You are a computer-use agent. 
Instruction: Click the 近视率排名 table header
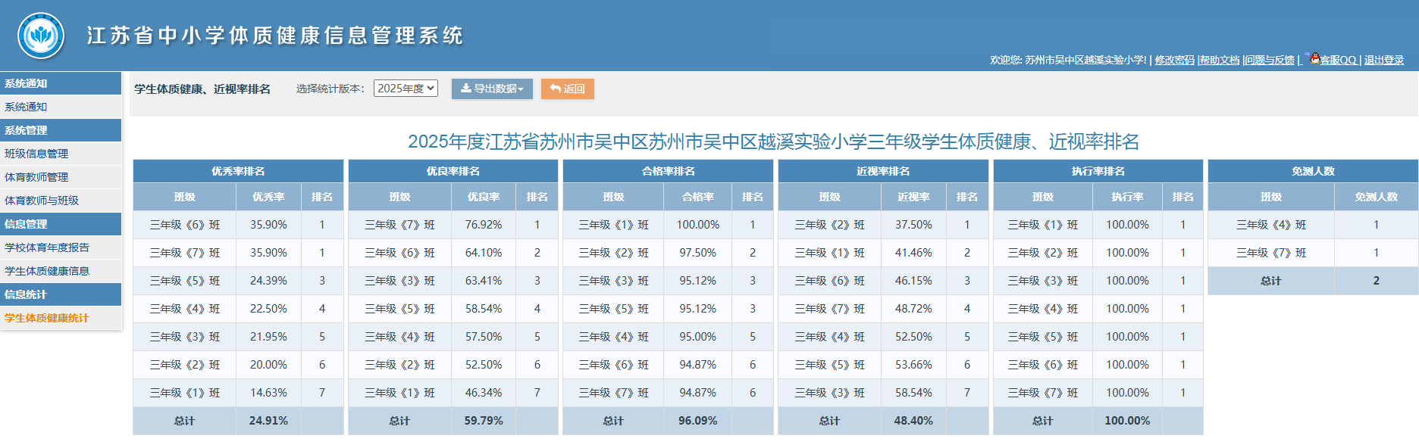(882, 171)
